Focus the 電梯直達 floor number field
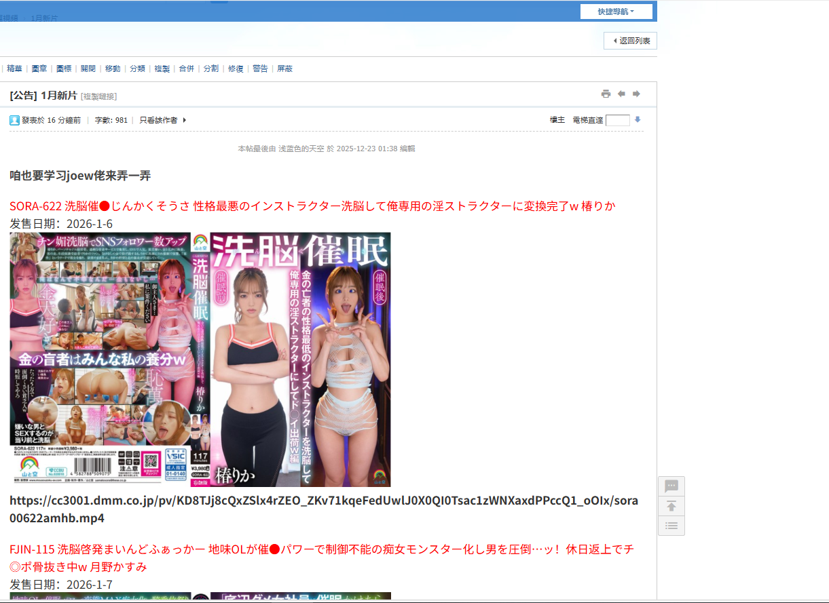The image size is (829, 603). click(618, 120)
